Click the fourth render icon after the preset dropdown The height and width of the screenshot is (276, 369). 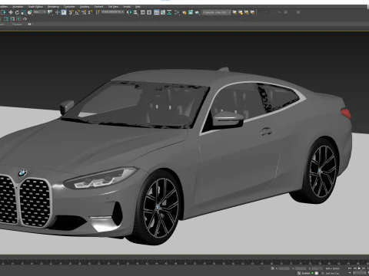click(x=253, y=12)
